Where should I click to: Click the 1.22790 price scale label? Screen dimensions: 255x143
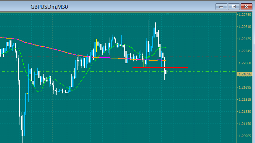[x=245, y=15]
